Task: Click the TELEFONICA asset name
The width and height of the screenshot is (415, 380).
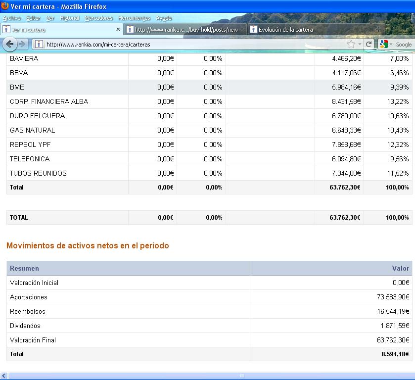Action: (x=30, y=159)
